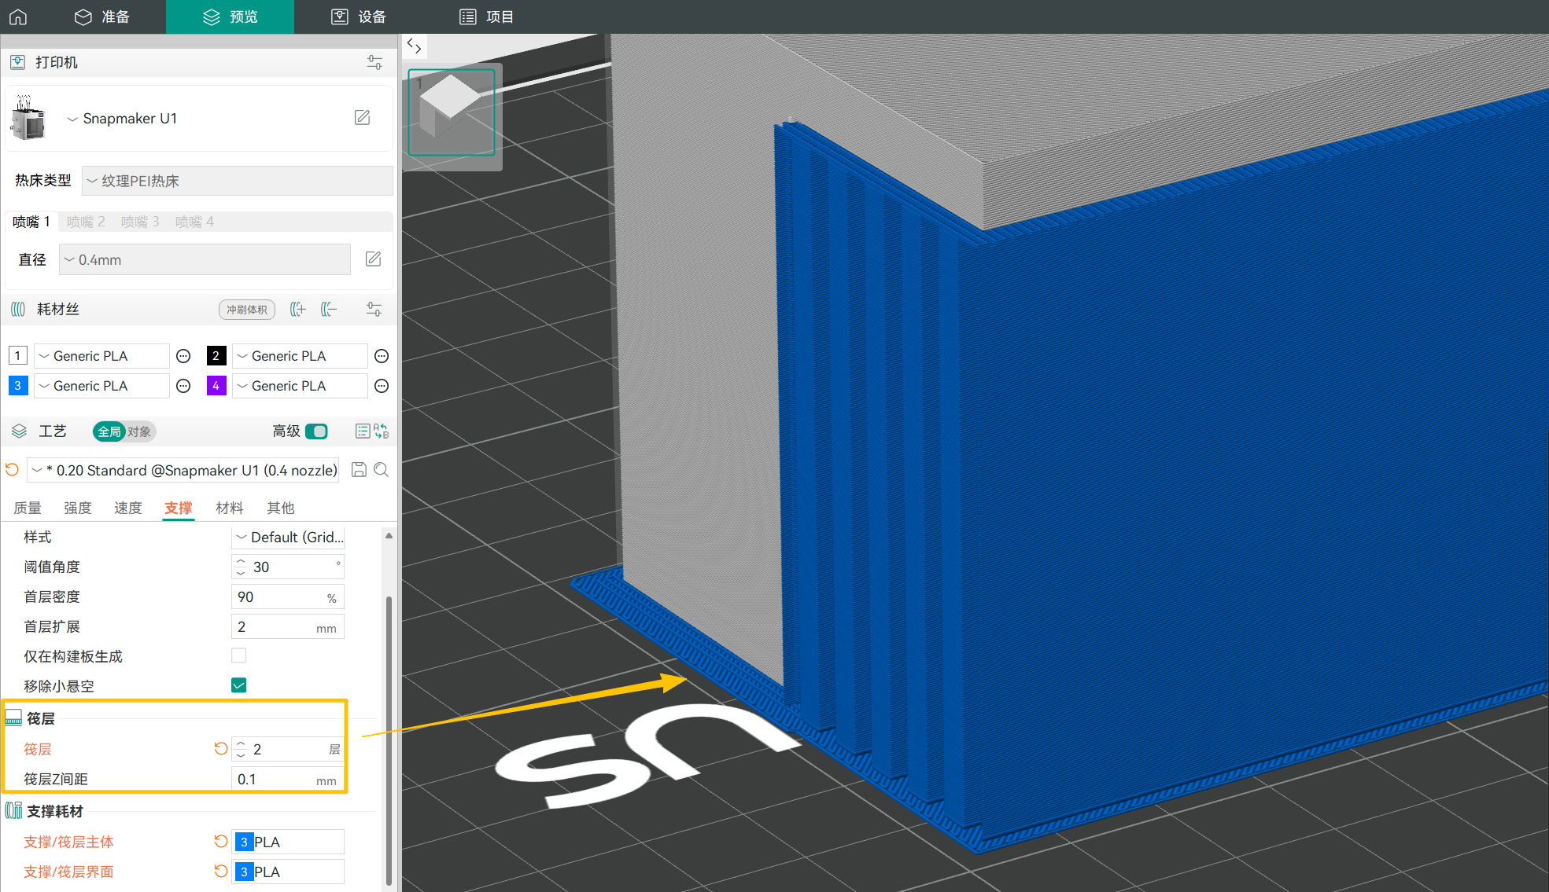Image resolution: width=1549 pixels, height=892 pixels.
Task: Open printer settings sliders icon
Action: [374, 62]
